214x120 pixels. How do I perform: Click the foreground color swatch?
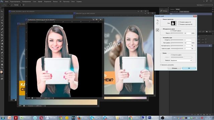(x=1, y=72)
